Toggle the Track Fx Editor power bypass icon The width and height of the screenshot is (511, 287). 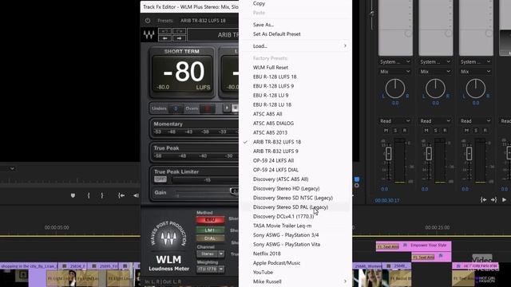(148, 21)
